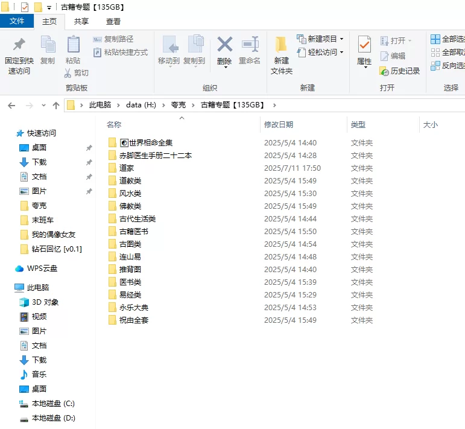This screenshot has width=465, height=429.
Task: Click the 剪切 (Cut) scissors icon
Action: [68, 73]
